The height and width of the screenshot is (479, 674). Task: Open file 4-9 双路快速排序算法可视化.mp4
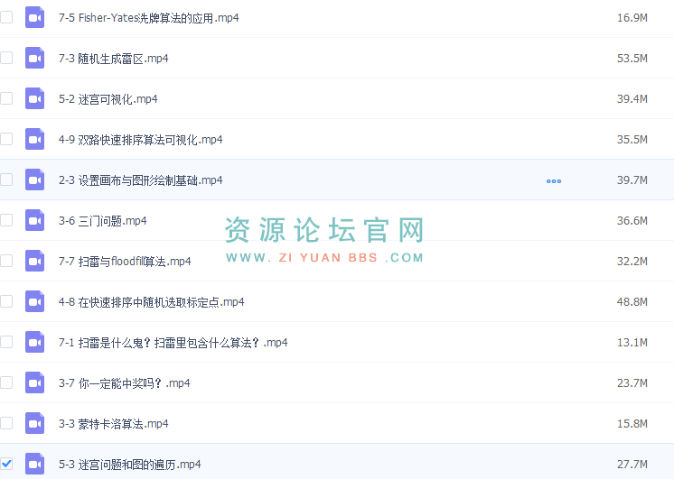(x=141, y=140)
